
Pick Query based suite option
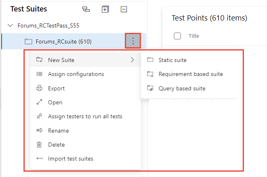182,88
